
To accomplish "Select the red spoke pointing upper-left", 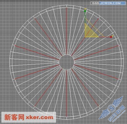I will click(x=48, y=37).
